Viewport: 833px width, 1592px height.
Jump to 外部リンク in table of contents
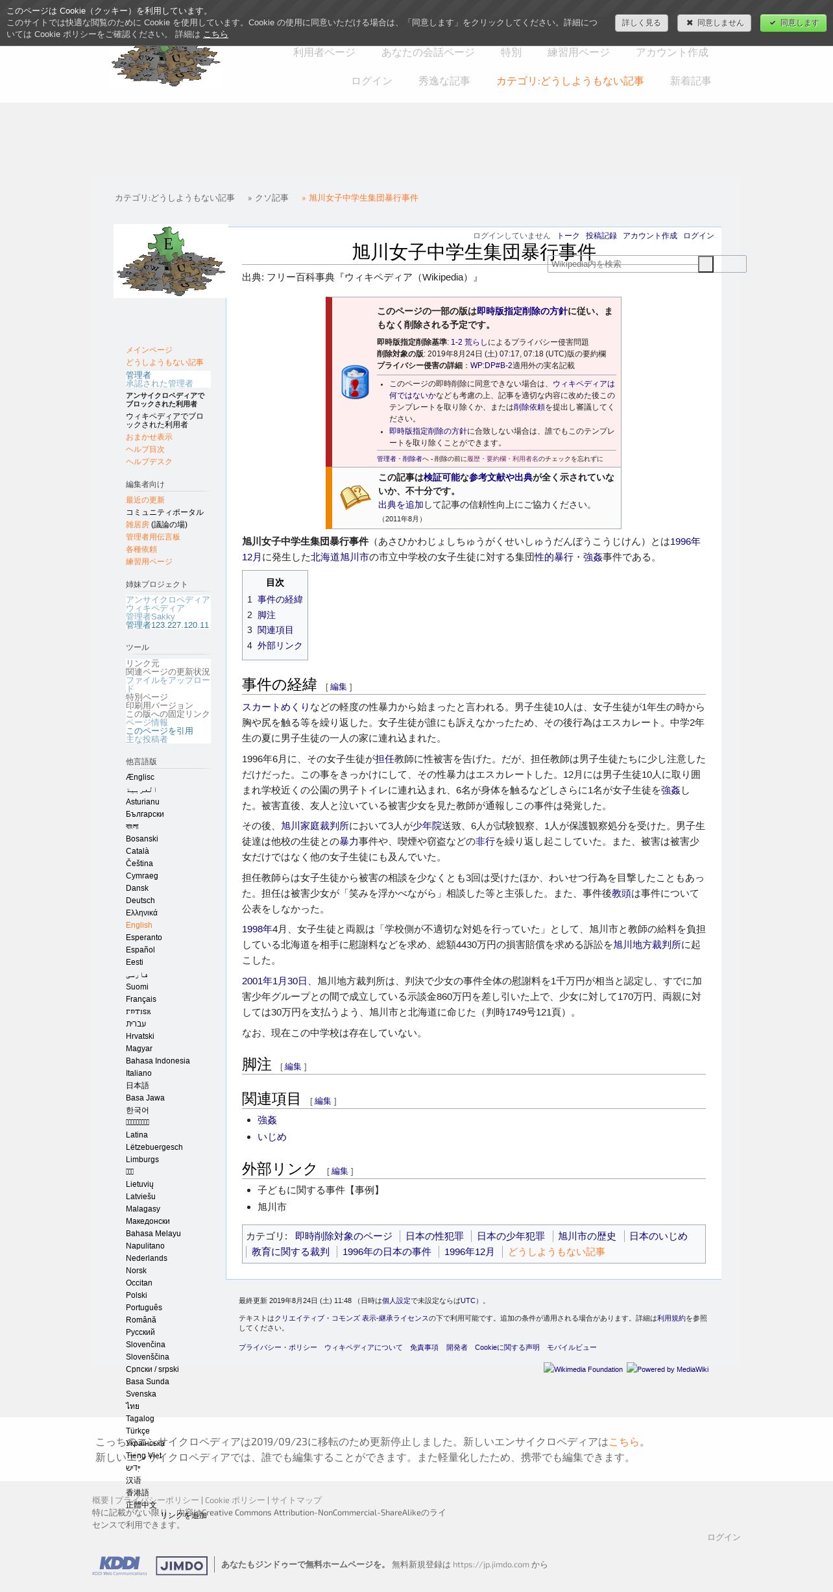pyautogui.click(x=280, y=645)
